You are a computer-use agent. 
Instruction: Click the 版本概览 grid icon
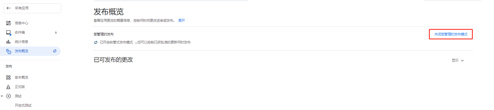click(x=8, y=77)
